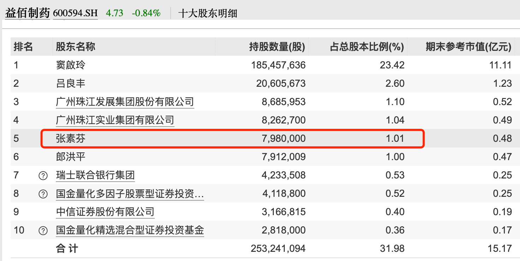Click the question mark icon beside 国金量化多因子股票型证券投资
The image size is (520, 261).
tap(43, 194)
